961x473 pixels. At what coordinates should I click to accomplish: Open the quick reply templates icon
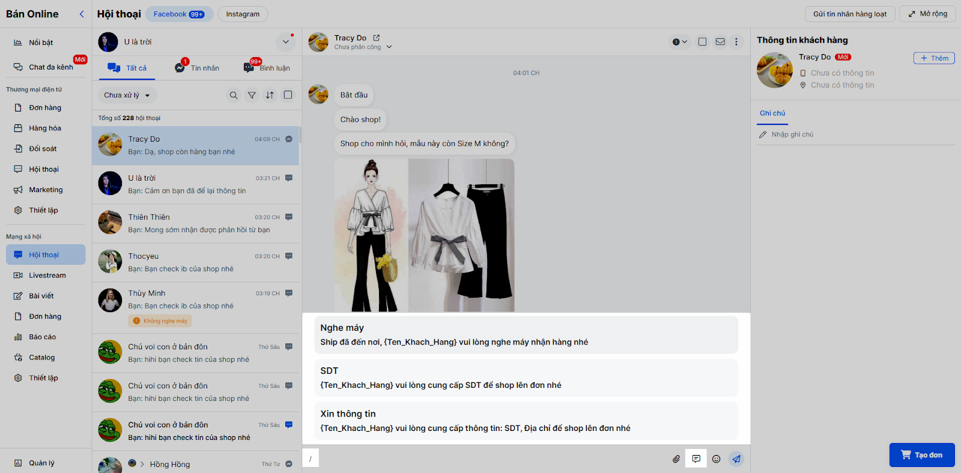coord(696,459)
